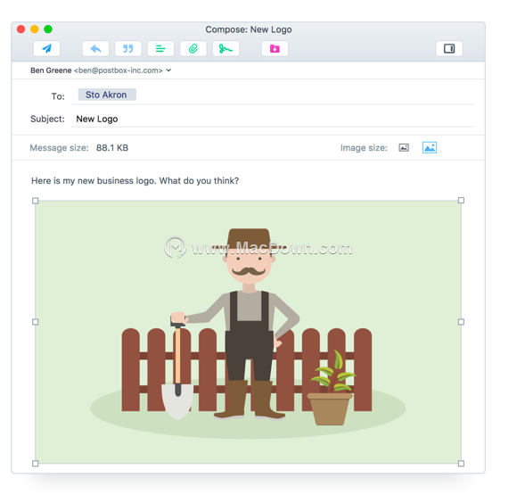The height and width of the screenshot is (495, 517).
Task: Select the embedded farmer logo image
Action: (248, 332)
